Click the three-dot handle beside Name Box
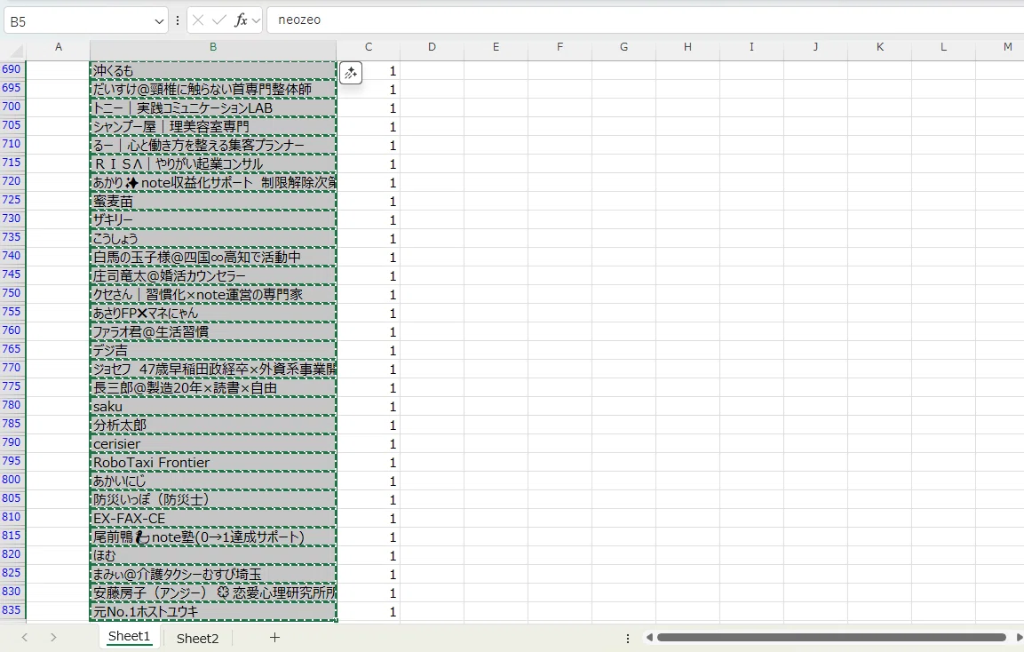 click(x=177, y=21)
